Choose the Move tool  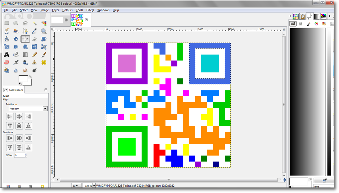click(16, 39)
